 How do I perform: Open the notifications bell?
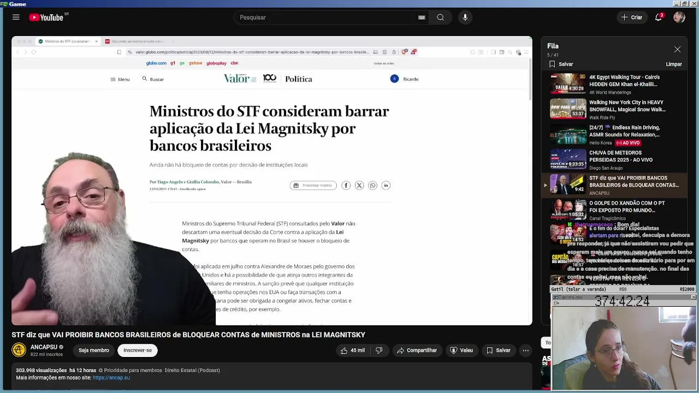659,17
